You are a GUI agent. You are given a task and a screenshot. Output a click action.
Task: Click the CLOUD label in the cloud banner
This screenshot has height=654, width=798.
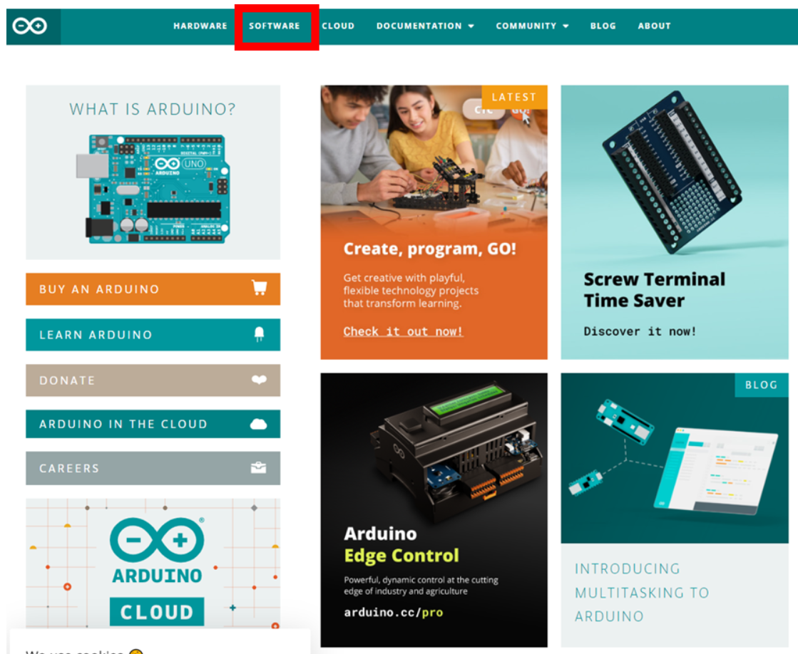point(157,612)
